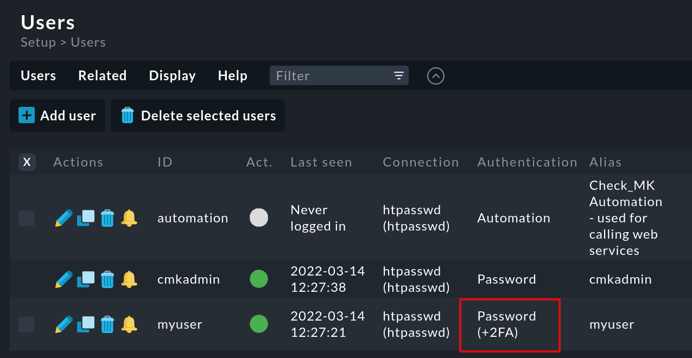Edit the automation user with the pencil icon

[64, 218]
